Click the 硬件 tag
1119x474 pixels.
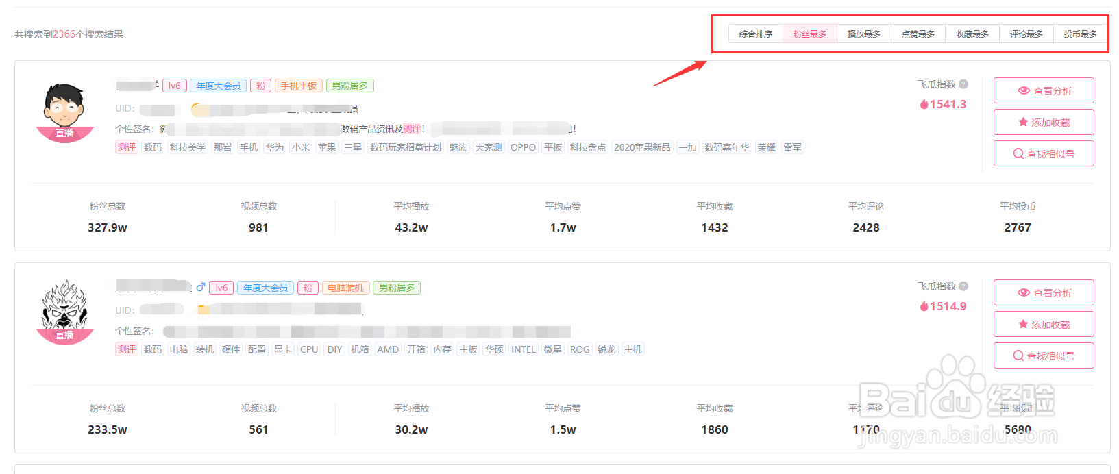click(231, 349)
